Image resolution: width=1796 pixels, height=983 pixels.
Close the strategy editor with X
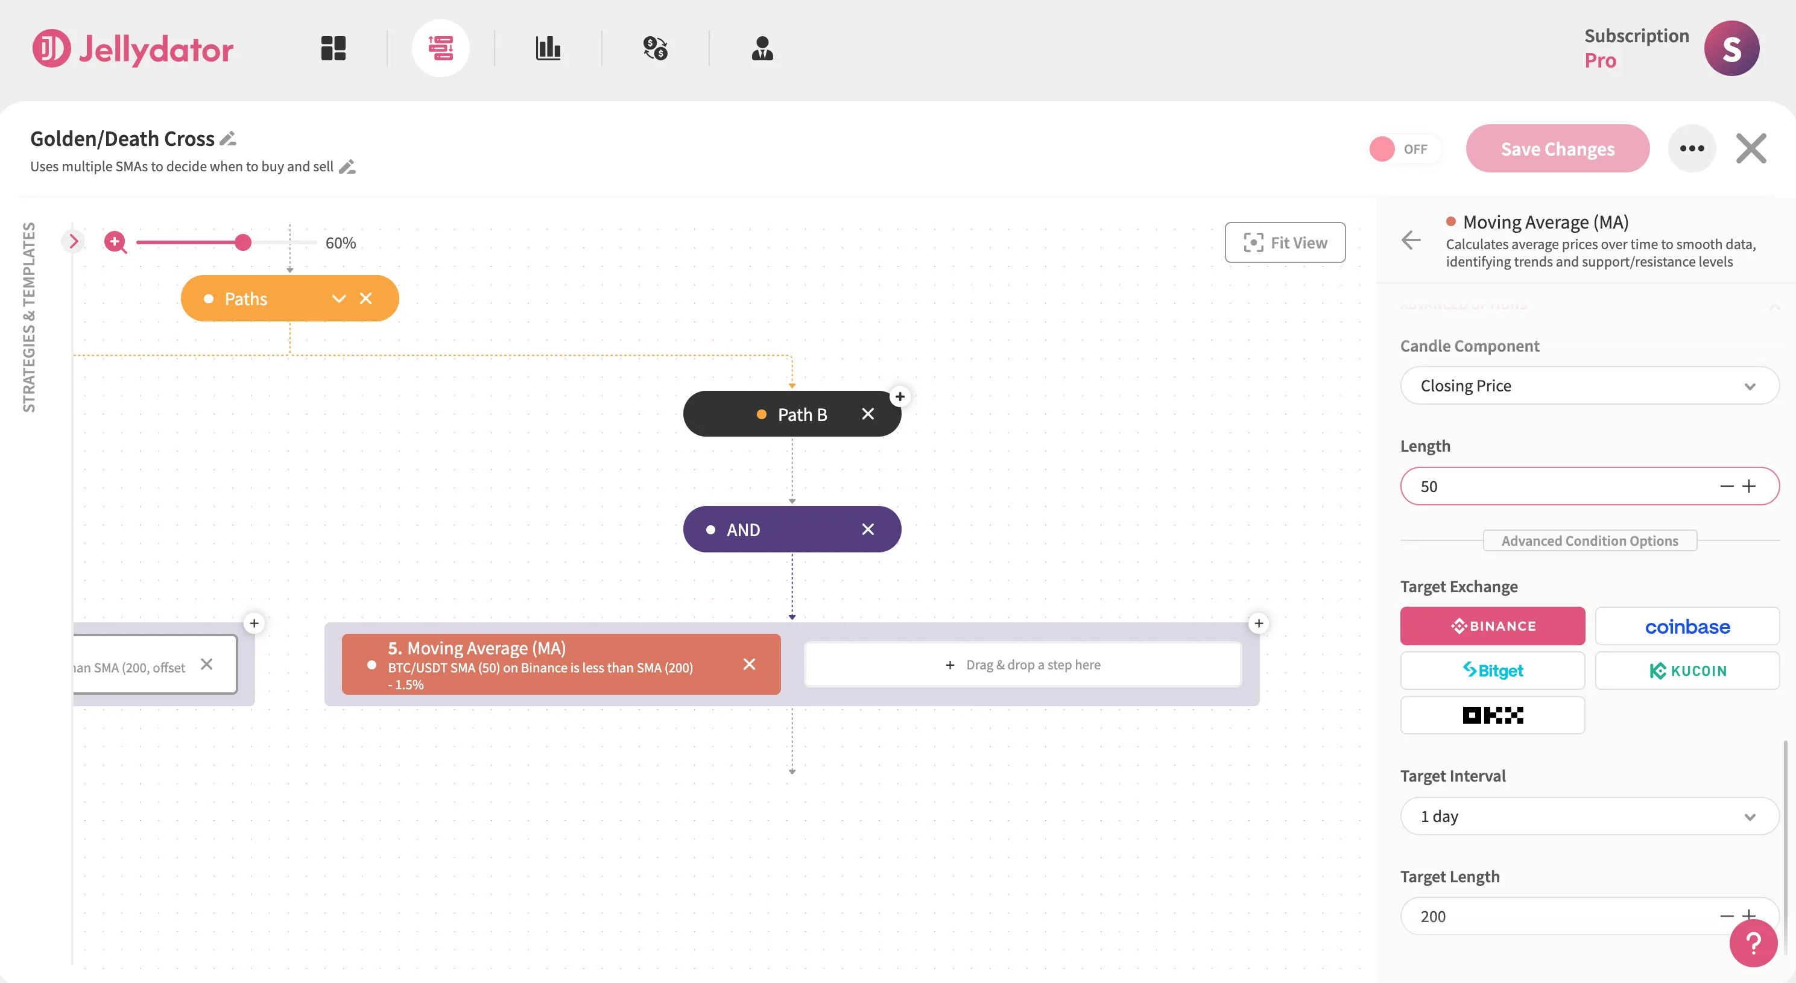[x=1751, y=148]
